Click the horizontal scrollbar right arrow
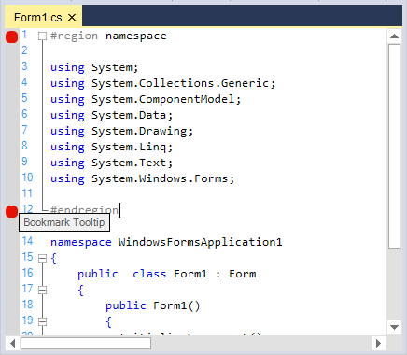 coord(378,344)
